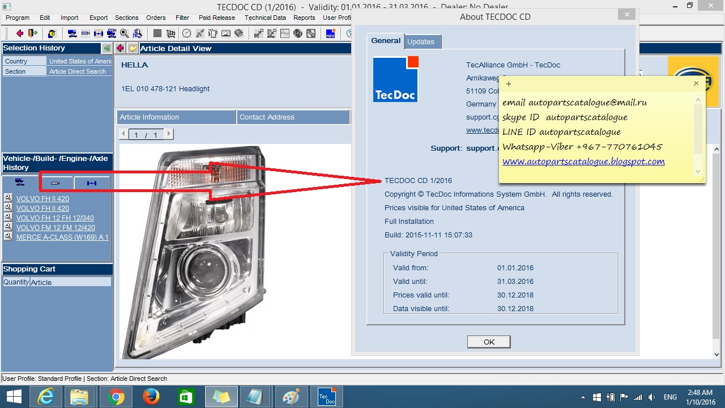Open the user profile toolbar icon
This screenshot has height=408, width=725.
click(52, 33)
